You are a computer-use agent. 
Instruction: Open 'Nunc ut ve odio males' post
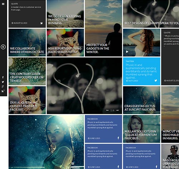click(170, 115)
